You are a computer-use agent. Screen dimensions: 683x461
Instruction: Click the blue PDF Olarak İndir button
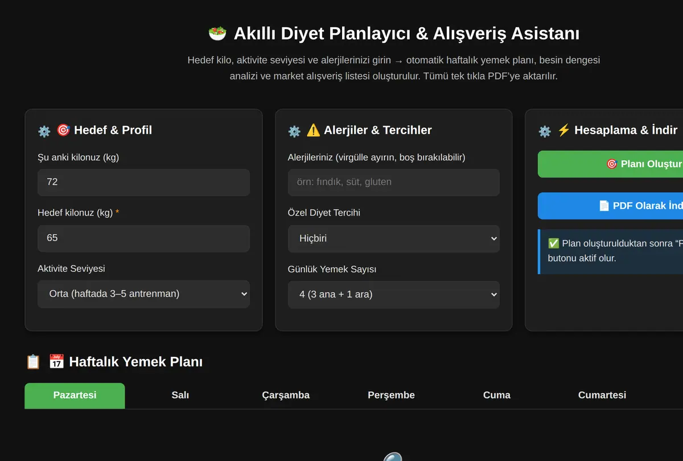pyautogui.click(x=610, y=206)
